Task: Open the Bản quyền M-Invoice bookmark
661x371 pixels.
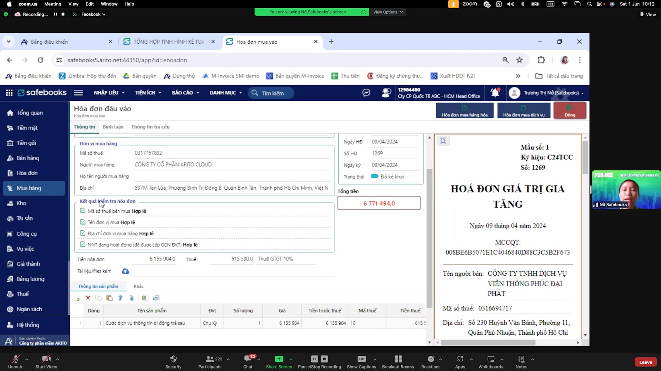Action: click(x=295, y=76)
